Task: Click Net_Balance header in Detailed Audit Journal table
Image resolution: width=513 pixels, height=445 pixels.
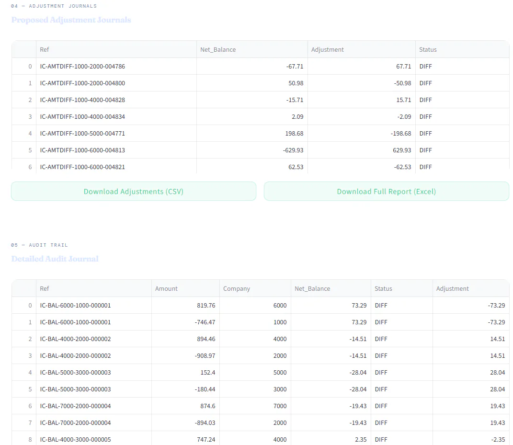Action: pyautogui.click(x=331, y=288)
